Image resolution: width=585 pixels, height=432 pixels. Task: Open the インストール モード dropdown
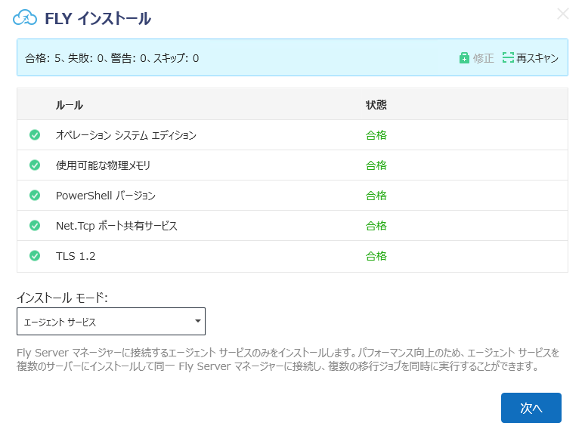tap(111, 321)
